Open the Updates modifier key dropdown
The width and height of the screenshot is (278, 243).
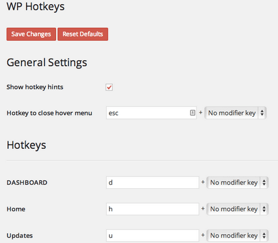tap(238, 236)
